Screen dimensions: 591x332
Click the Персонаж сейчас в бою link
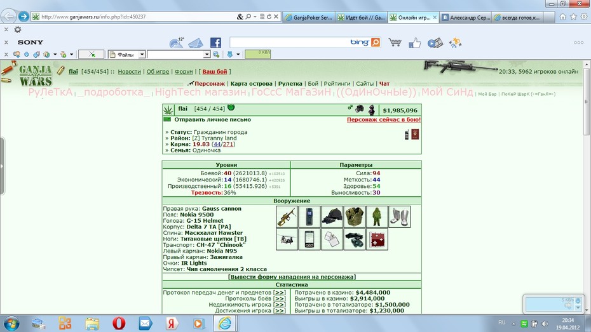coord(384,120)
